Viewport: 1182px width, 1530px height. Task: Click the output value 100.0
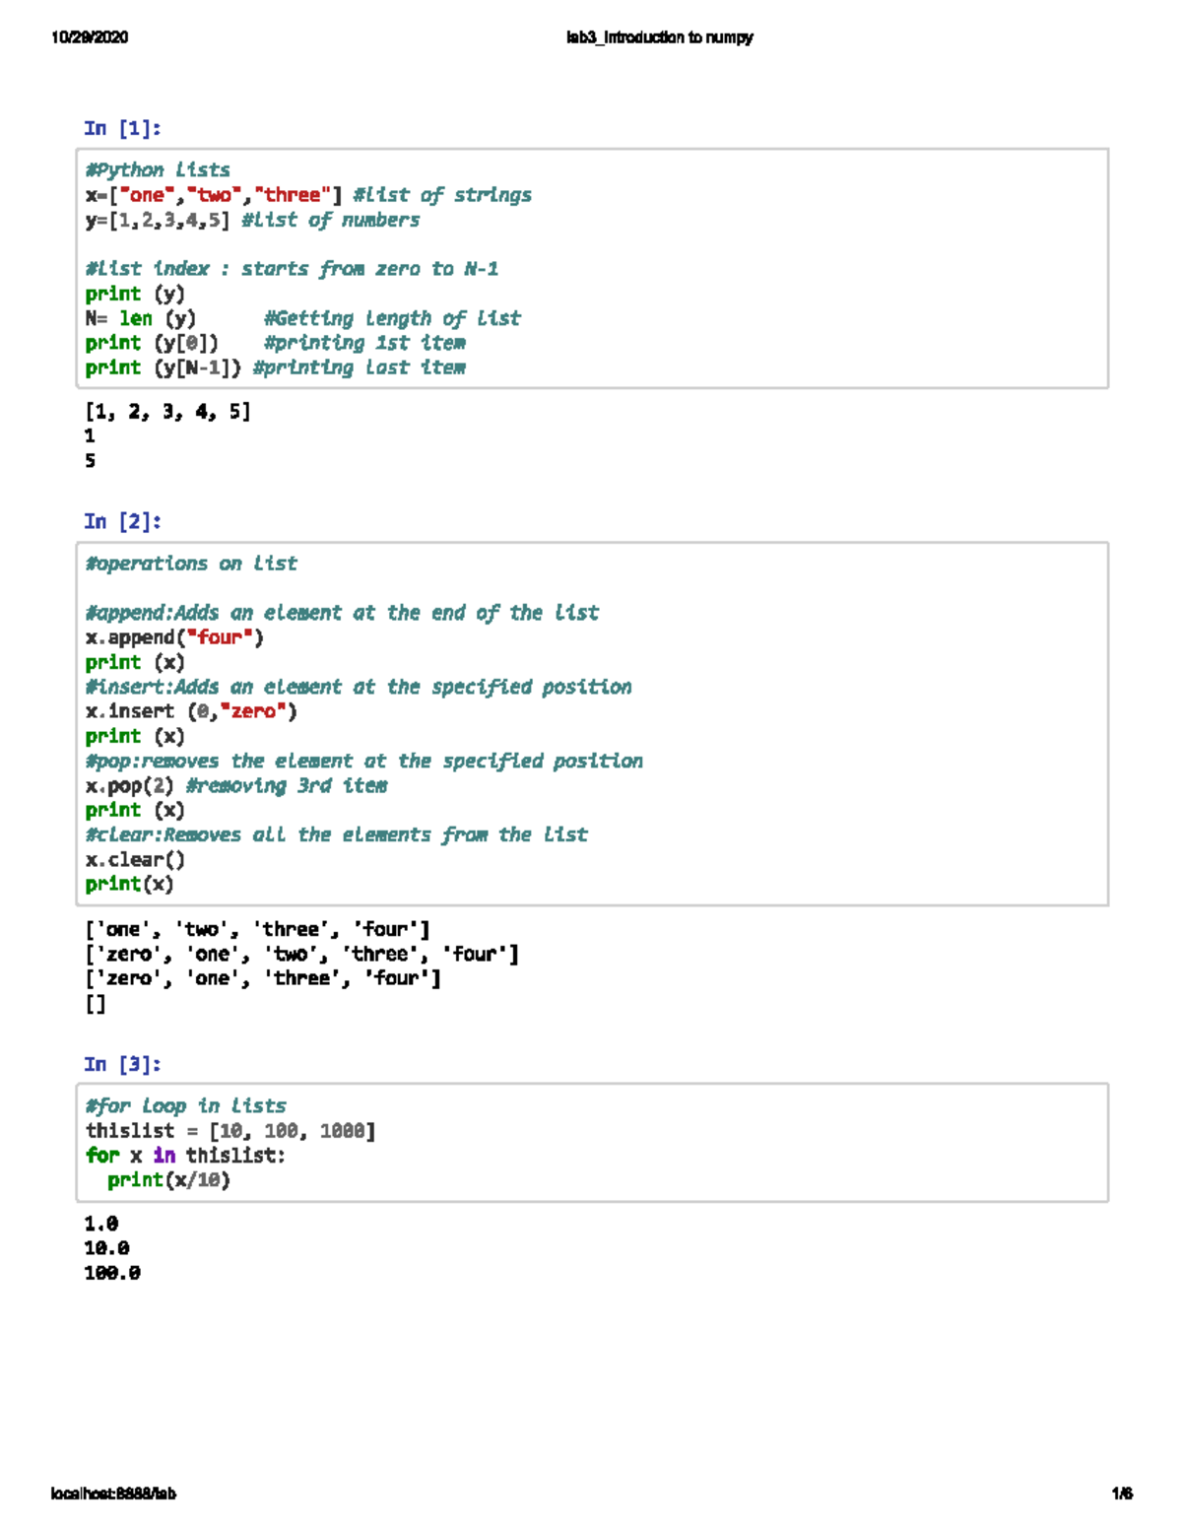click(x=112, y=1273)
